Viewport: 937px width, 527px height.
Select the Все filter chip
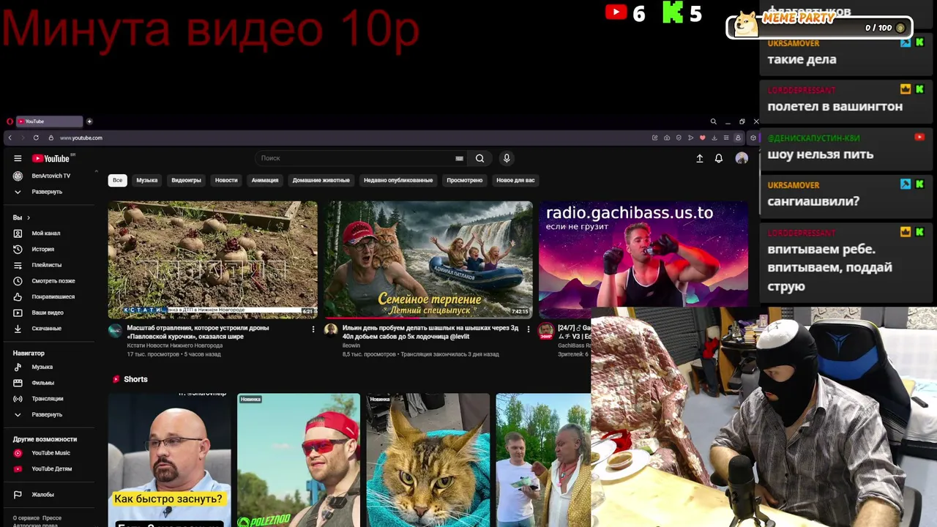(117, 180)
